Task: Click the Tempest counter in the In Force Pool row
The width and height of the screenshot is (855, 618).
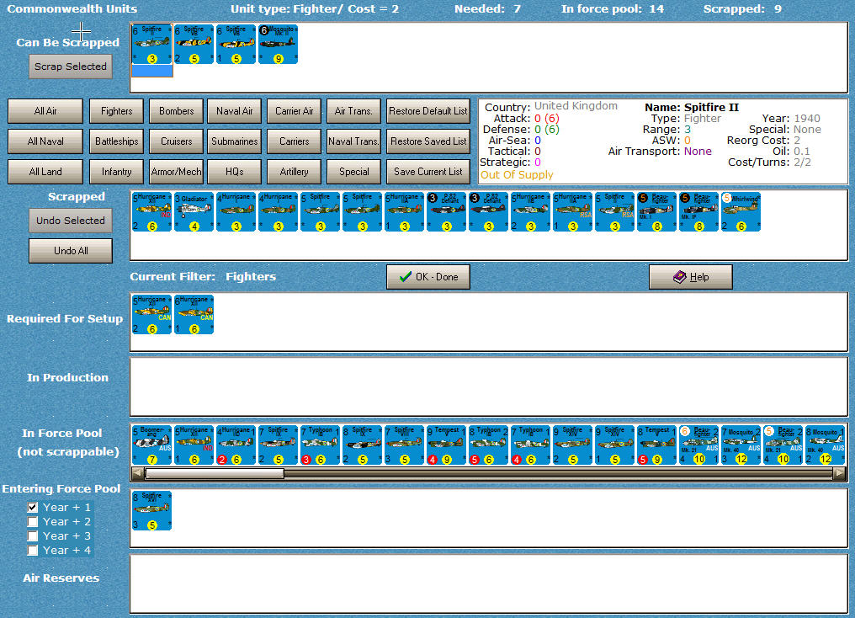Action: (x=446, y=445)
